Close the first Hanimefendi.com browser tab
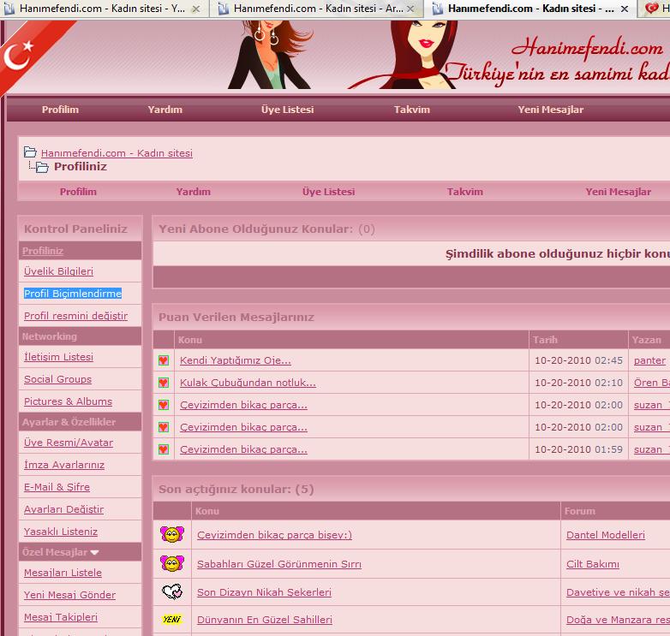Viewport: 670px width, 636px height. [196, 9]
